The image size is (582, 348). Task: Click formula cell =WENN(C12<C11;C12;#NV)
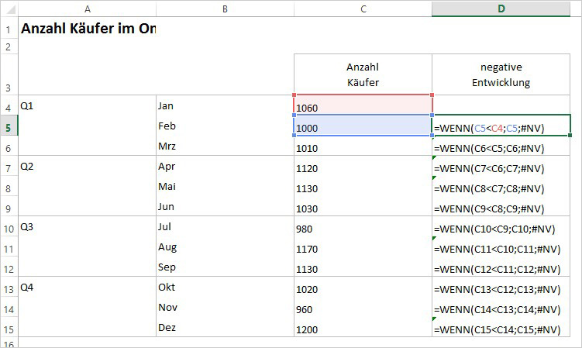501,267
